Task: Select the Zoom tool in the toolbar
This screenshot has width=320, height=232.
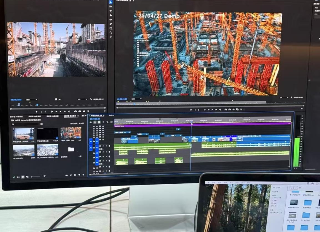Action: (111, 33)
